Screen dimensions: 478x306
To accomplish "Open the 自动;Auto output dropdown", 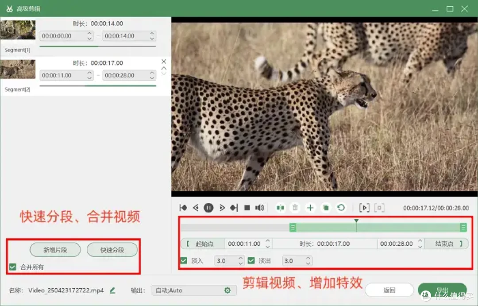I will point(194,290).
